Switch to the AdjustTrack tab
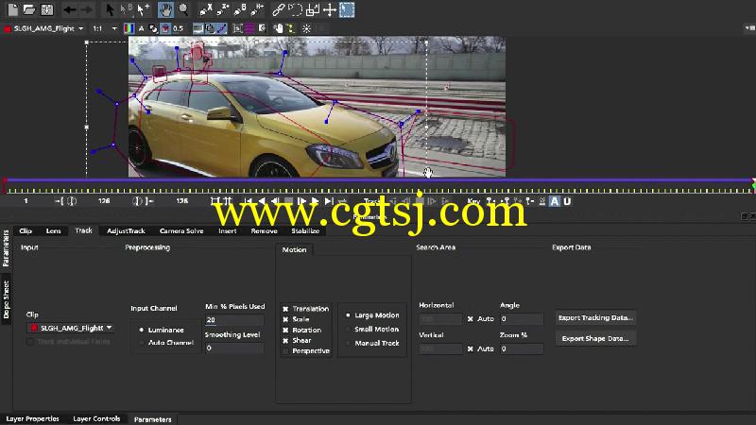The height and width of the screenshot is (425, 756). (126, 230)
